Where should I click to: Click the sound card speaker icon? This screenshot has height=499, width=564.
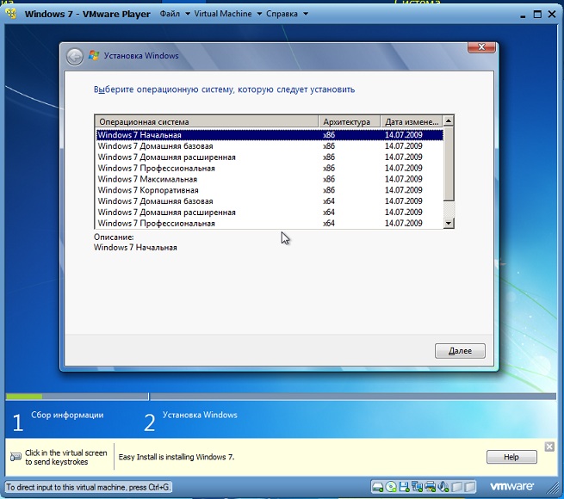pos(443,487)
